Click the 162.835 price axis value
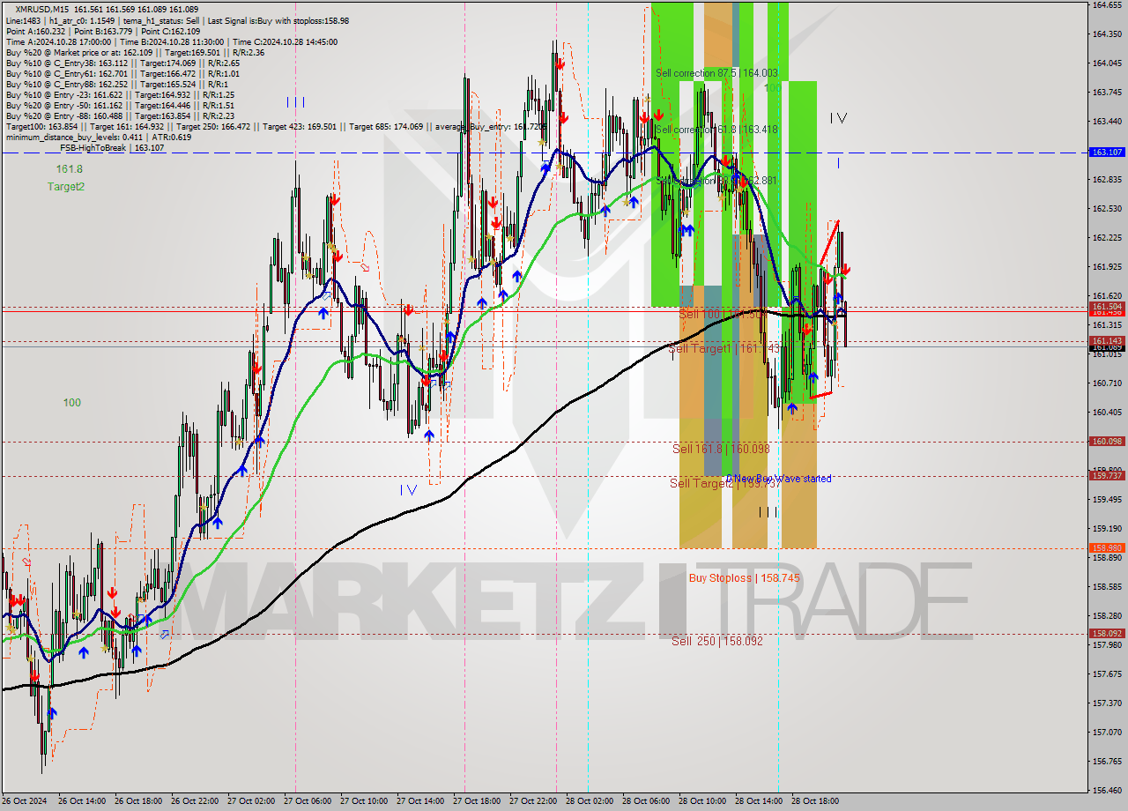1128x811 pixels. point(1107,179)
